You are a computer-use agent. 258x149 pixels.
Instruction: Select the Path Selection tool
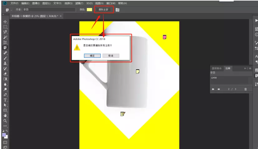click(5, 105)
